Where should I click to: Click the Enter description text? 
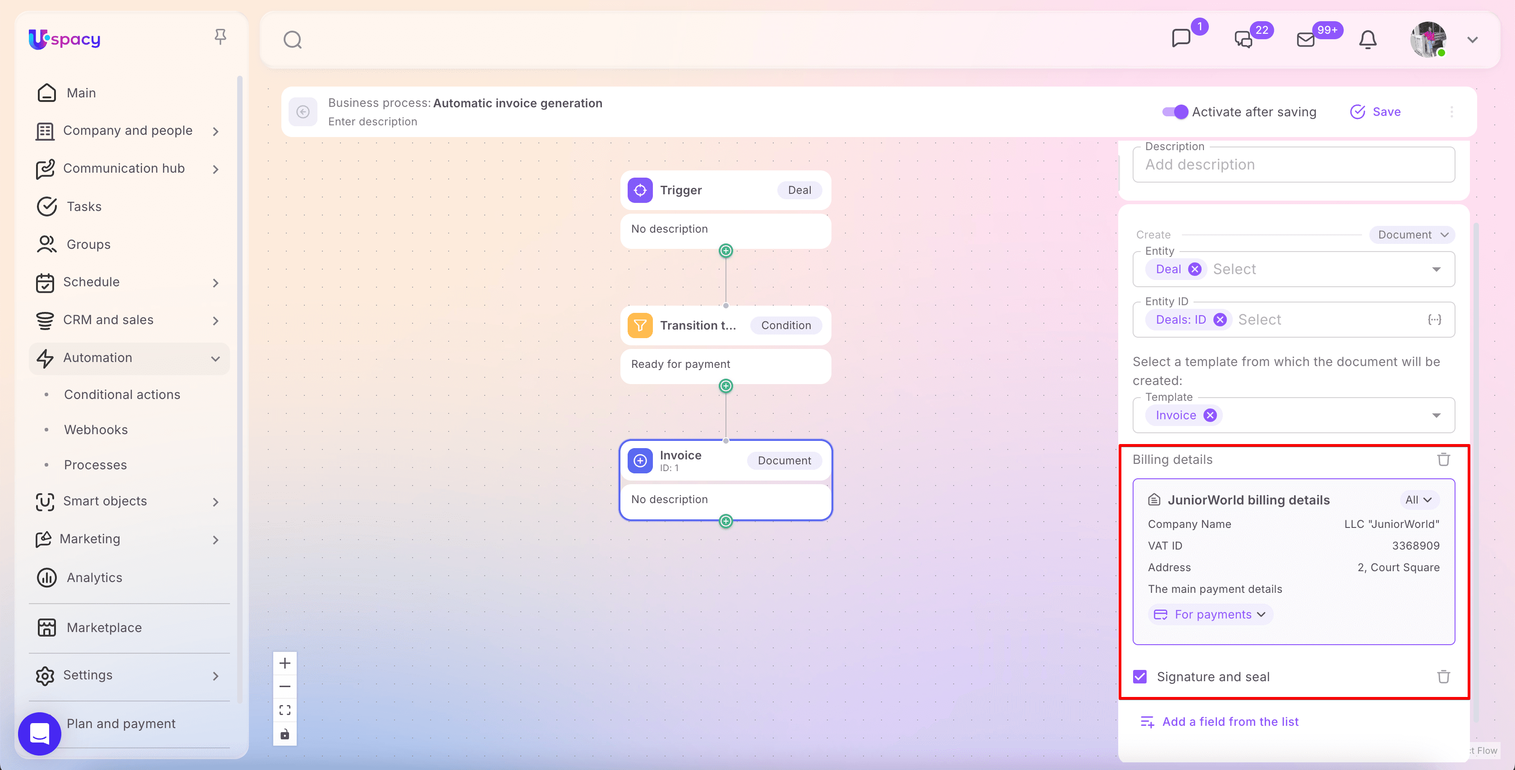point(372,122)
